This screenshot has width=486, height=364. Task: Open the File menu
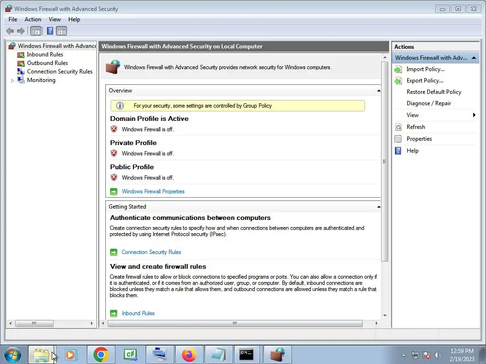point(13,19)
